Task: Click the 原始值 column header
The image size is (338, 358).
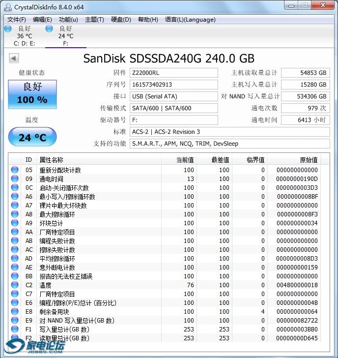Action: [294, 160]
